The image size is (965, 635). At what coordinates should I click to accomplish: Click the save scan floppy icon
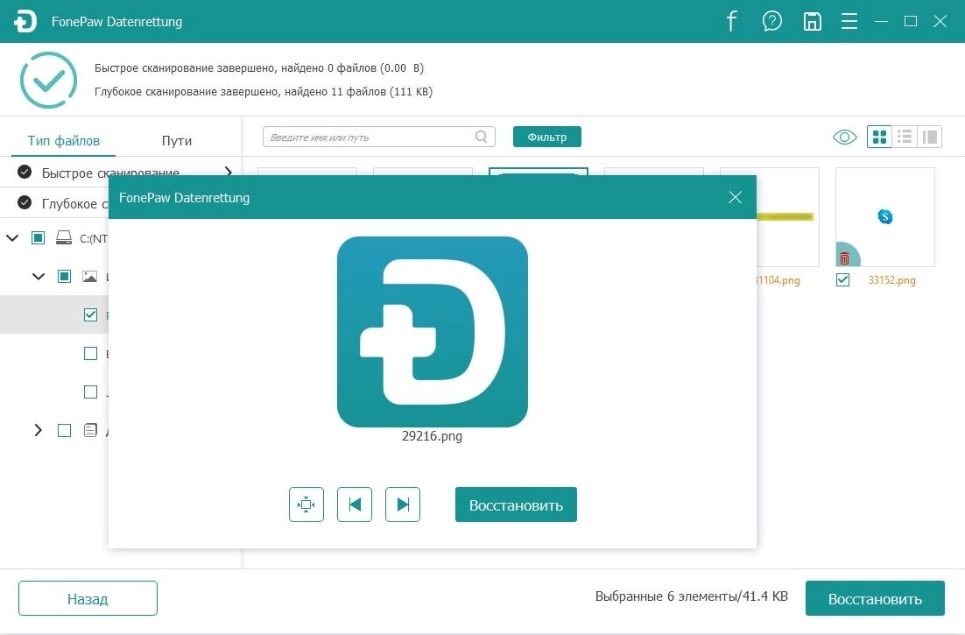point(813,22)
